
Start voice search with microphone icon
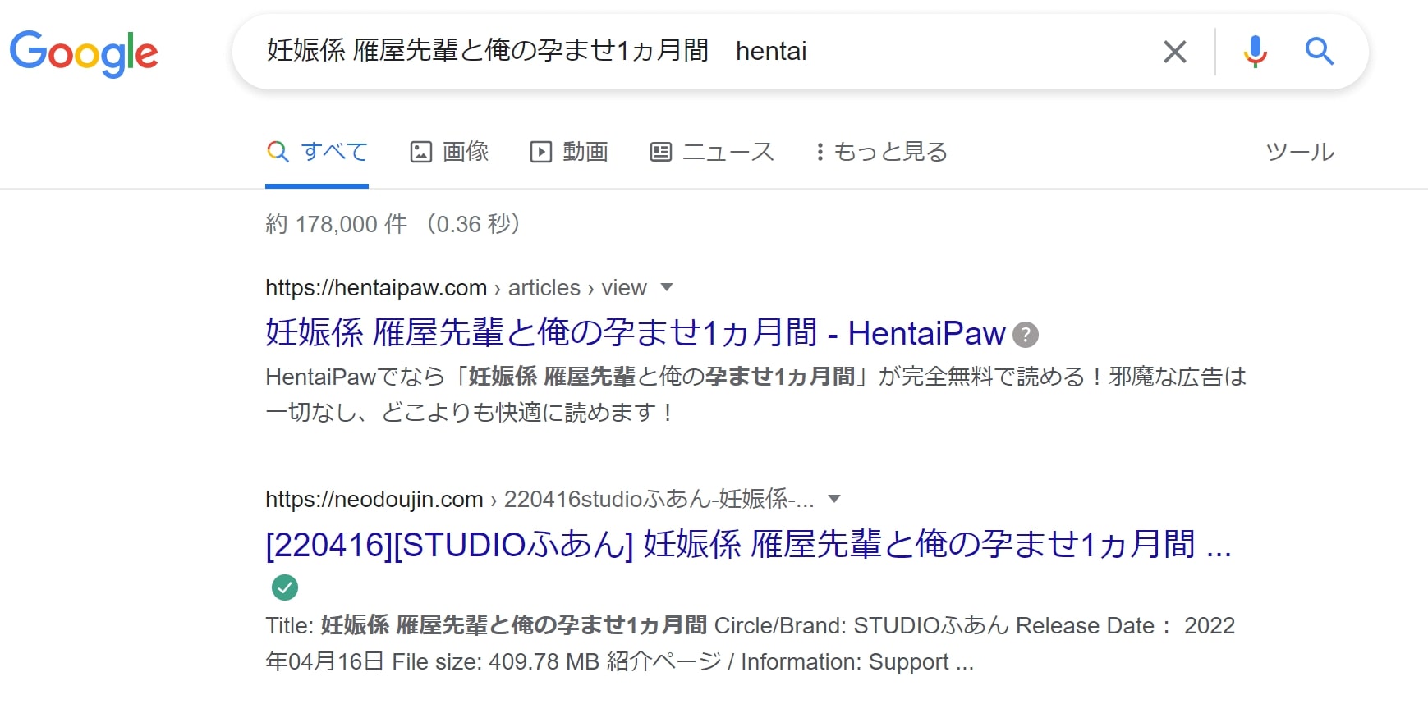pos(1255,52)
